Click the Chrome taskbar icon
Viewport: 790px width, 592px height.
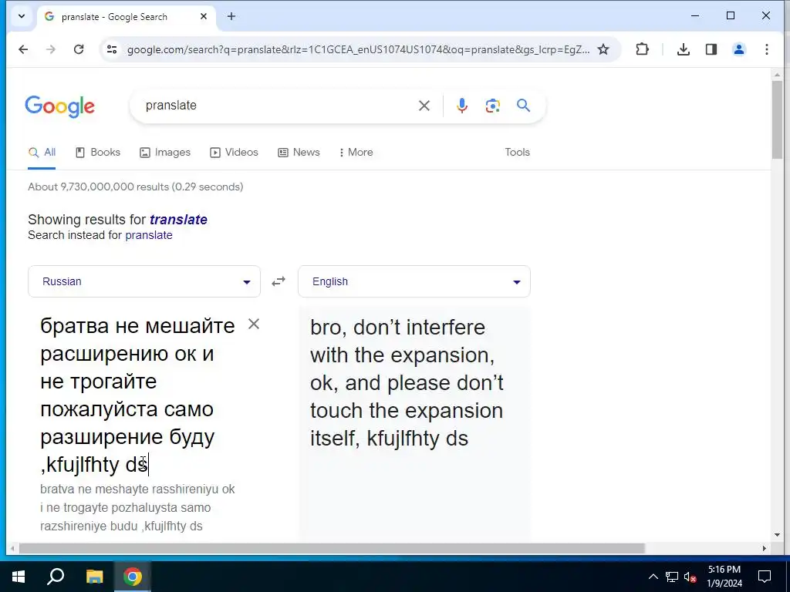(x=133, y=577)
